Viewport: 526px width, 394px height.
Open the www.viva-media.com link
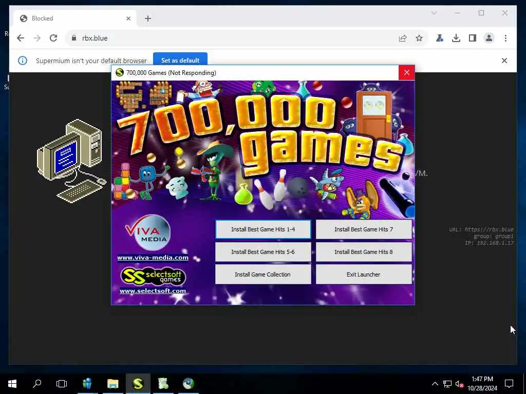click(x=153, y=258)
